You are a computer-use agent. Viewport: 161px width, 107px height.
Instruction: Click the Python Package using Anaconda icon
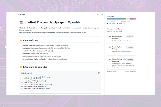pyautogui.click(x=110, y=59)
